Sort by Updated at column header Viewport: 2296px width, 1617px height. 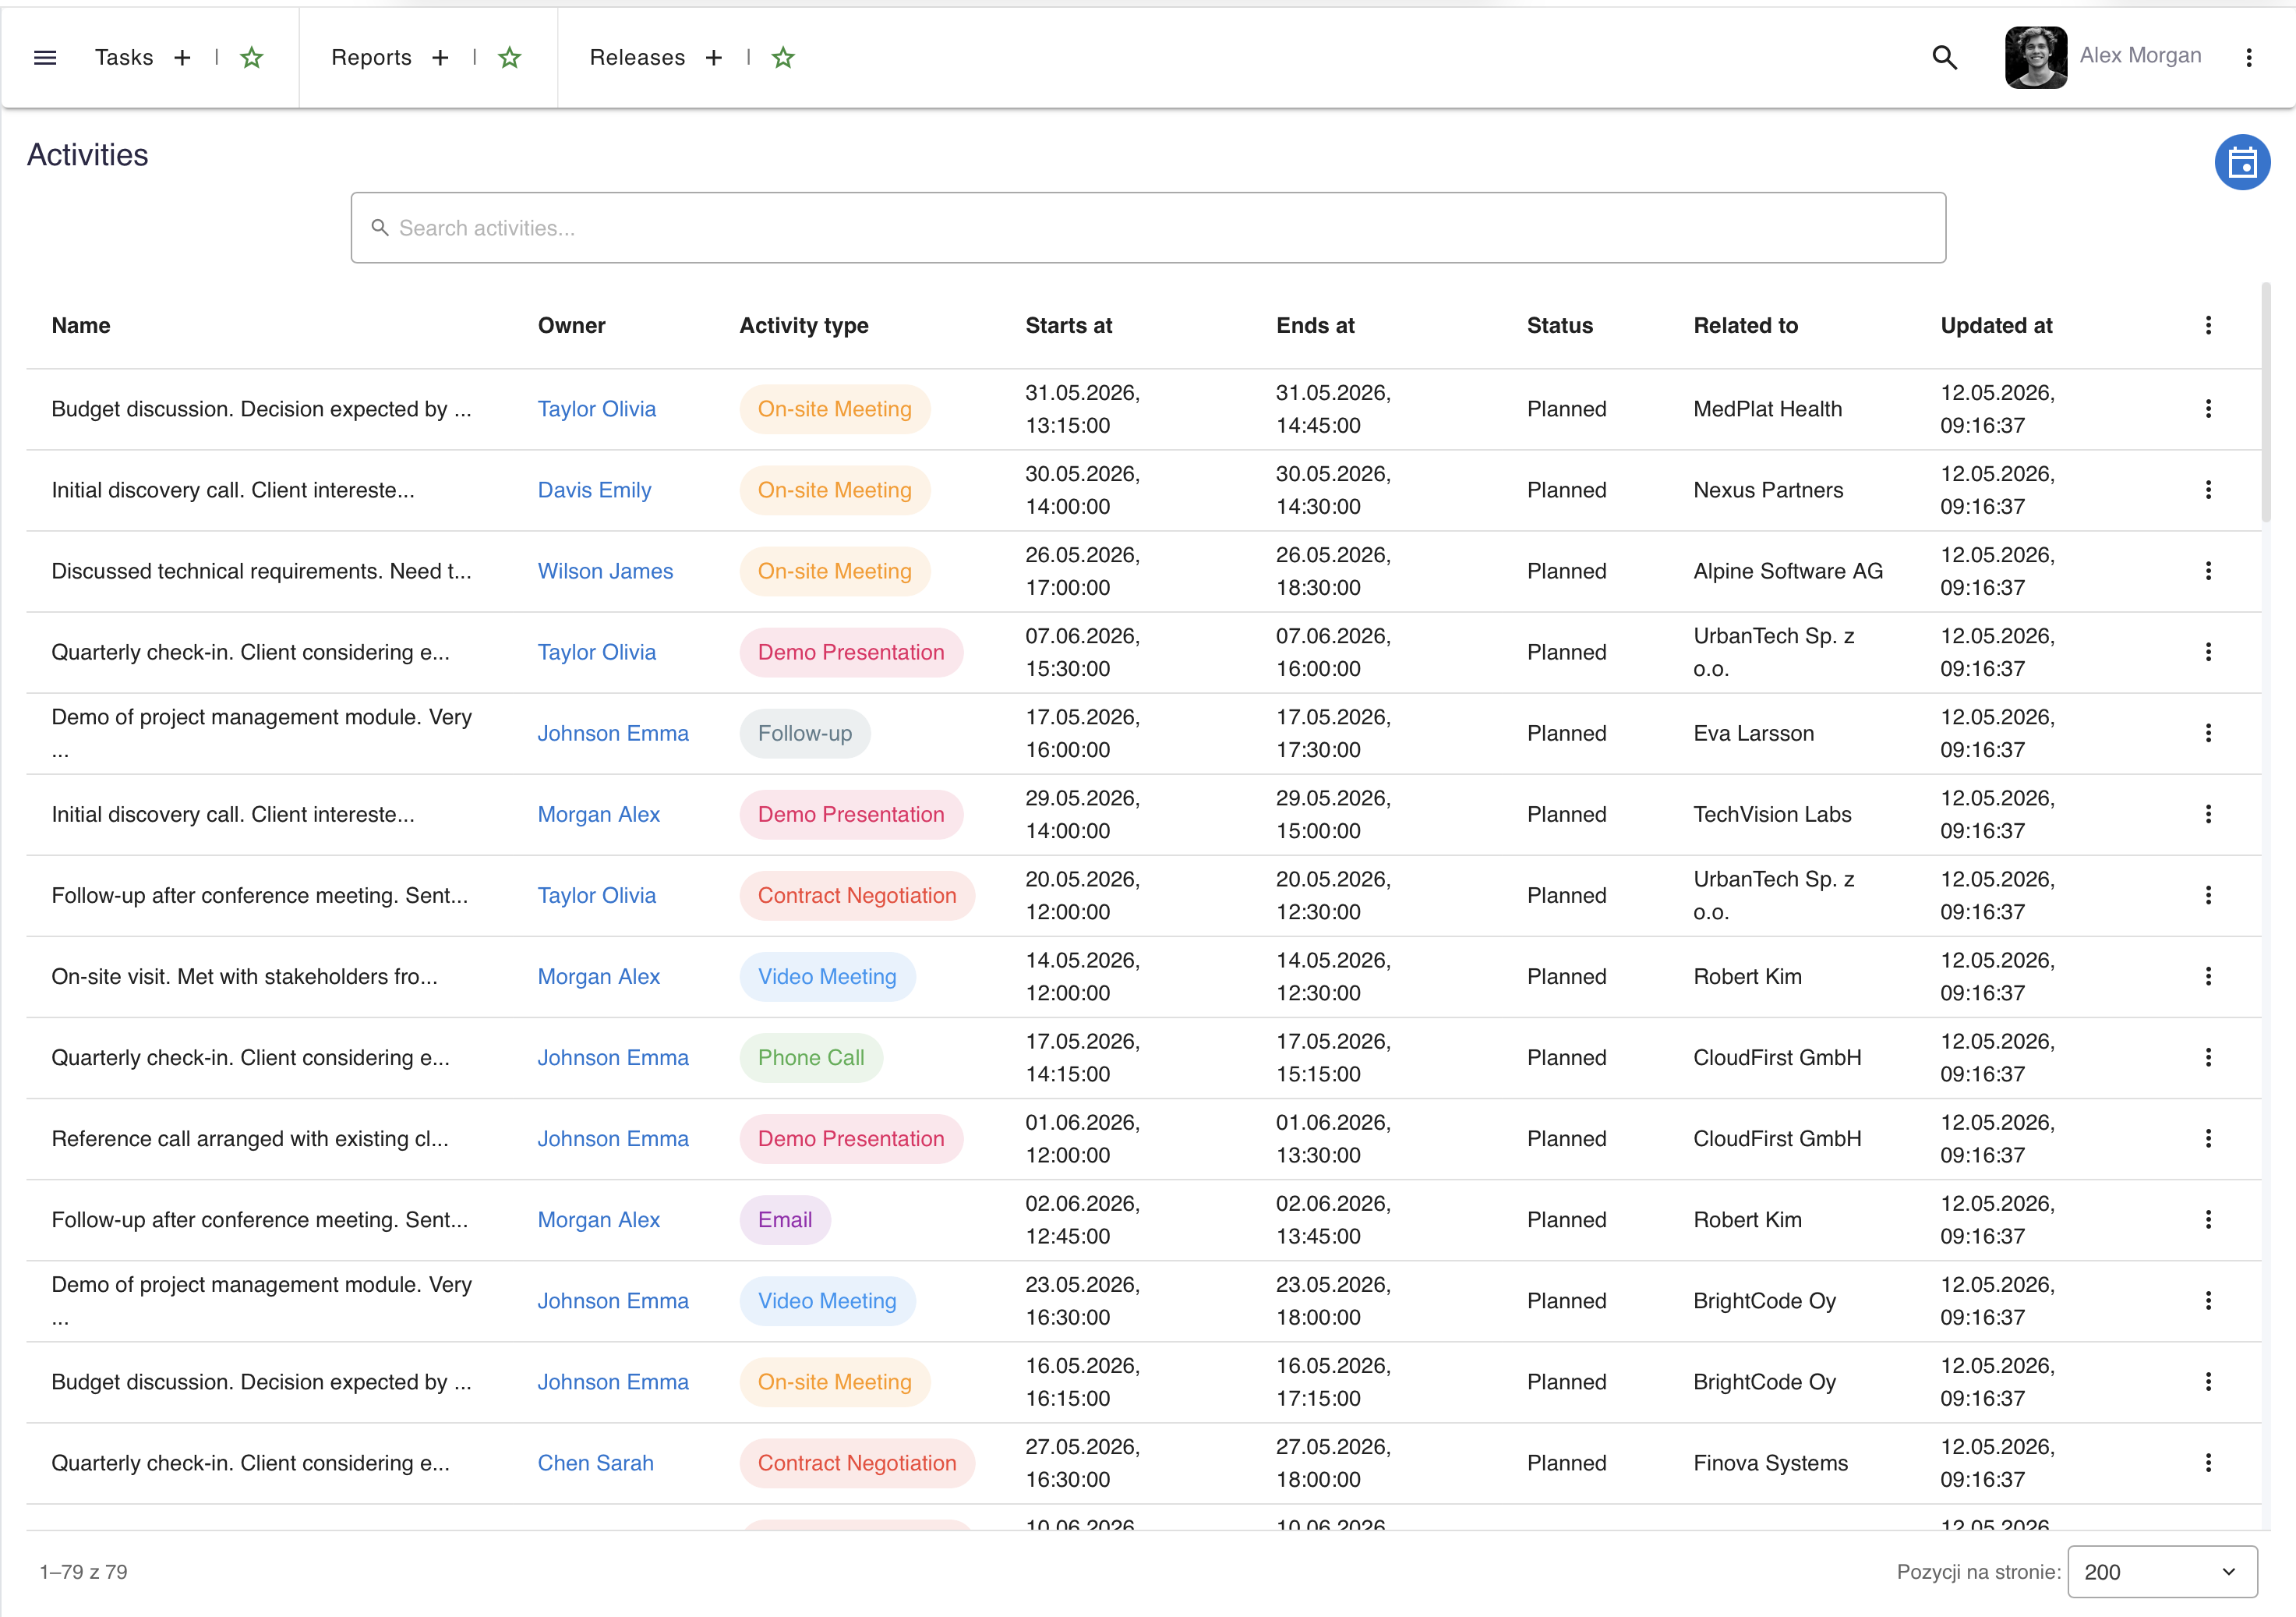(x=1996, y=325)
